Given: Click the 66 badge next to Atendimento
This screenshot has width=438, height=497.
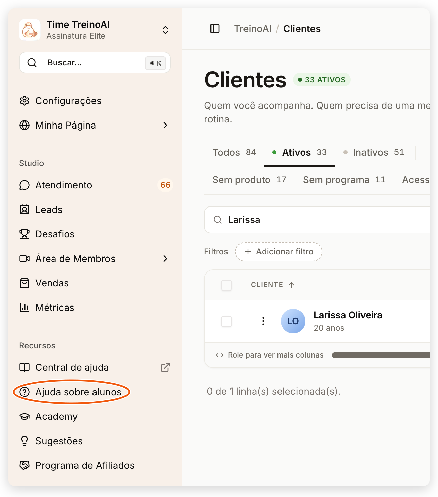Looking at the screenshot, I should coord(165,185).
